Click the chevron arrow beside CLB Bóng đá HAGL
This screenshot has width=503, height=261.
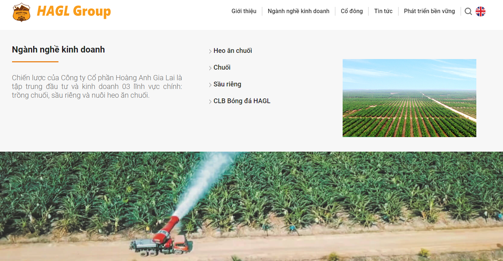click(210, 102)
